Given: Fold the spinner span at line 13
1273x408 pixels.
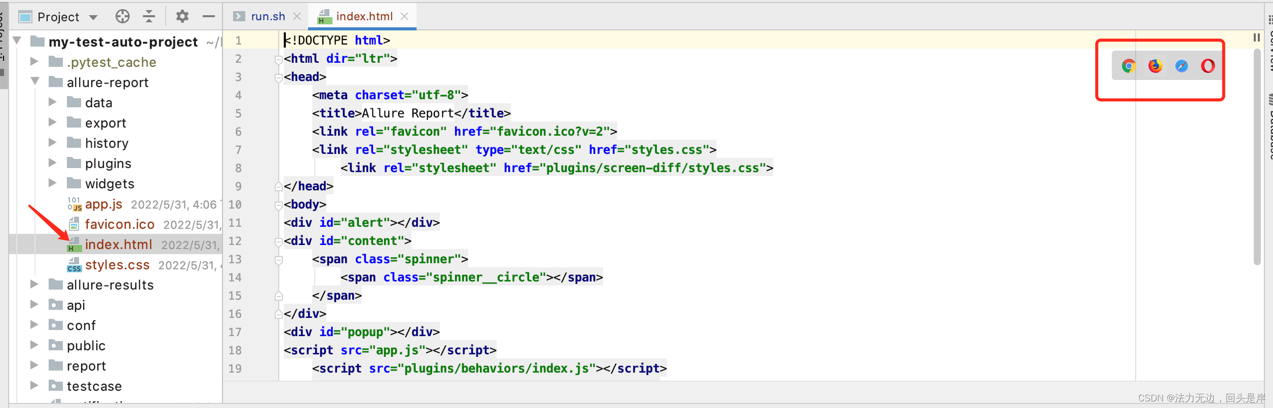Looking at the screenshot, I should (278, 260).
